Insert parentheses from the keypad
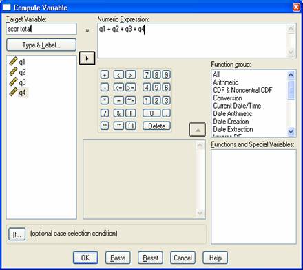This screenshot has height=270, width=303. click(x=130, y=126)
